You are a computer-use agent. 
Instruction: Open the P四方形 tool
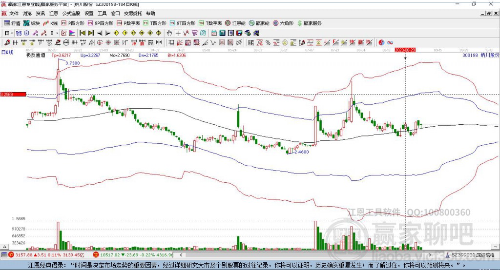click(73, 23)
